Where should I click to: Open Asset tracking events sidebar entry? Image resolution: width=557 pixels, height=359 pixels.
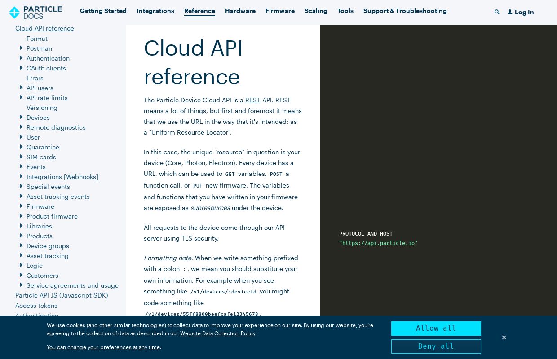[58, 197]
